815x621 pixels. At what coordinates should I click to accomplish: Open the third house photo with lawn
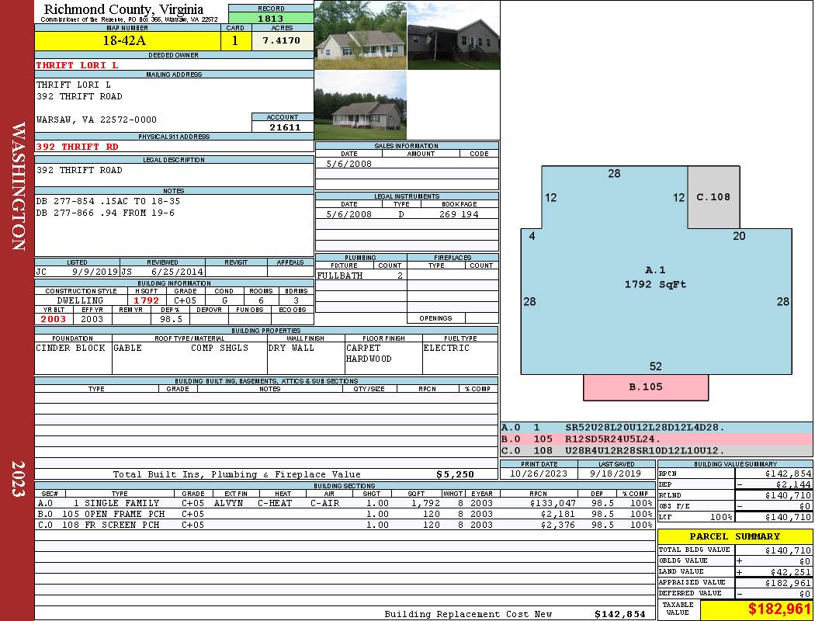point(361,105)
